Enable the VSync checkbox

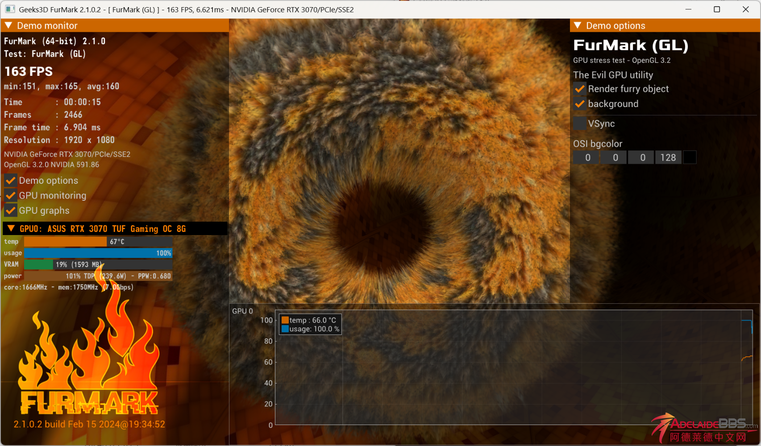tap(580, 124)
